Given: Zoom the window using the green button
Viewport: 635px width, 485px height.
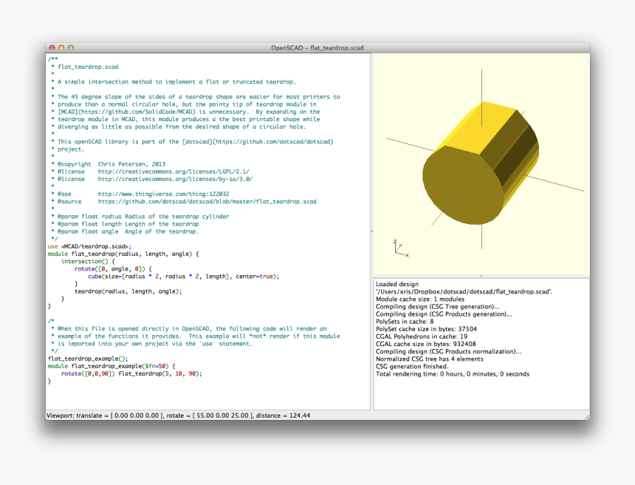Looking at the screenshot, I should [x=70, y=47].
